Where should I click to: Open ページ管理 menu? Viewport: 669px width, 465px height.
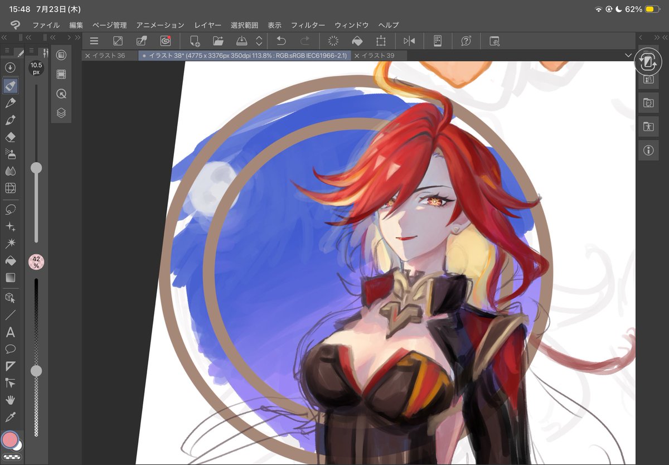click(110, 25)
